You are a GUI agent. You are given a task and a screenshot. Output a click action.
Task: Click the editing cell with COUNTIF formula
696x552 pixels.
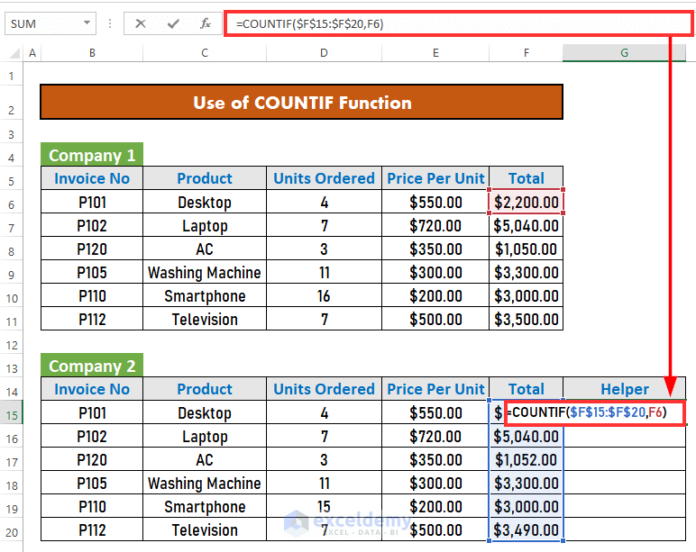(595, 412)
